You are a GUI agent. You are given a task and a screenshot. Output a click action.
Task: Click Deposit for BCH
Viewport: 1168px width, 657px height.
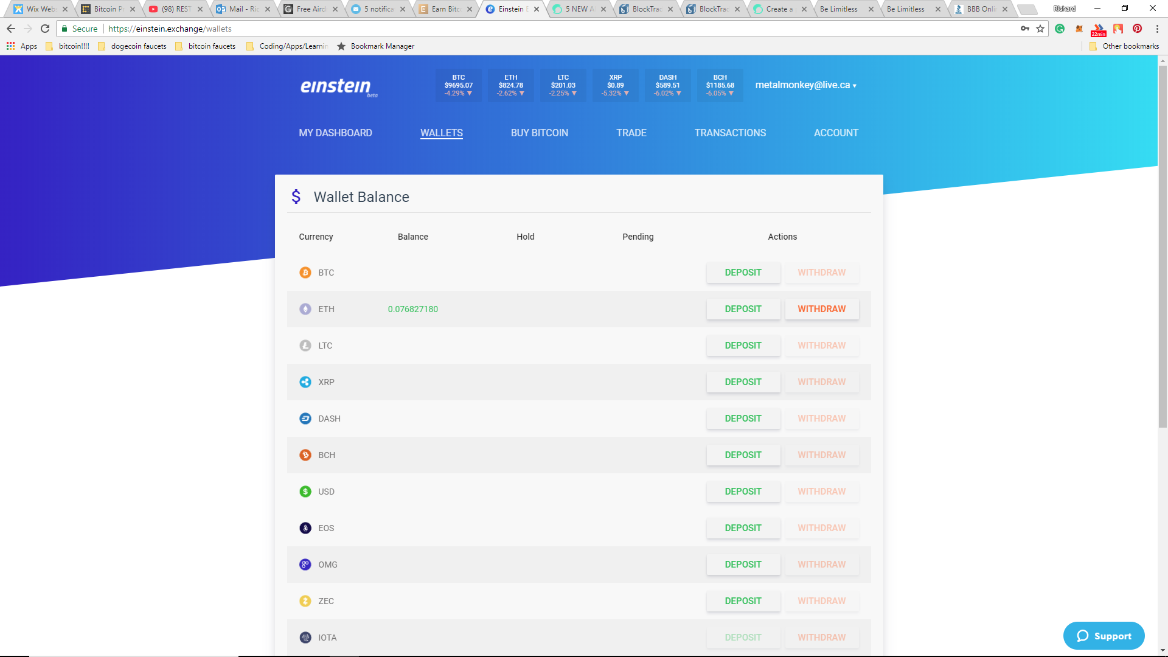(x=743, y=455)
